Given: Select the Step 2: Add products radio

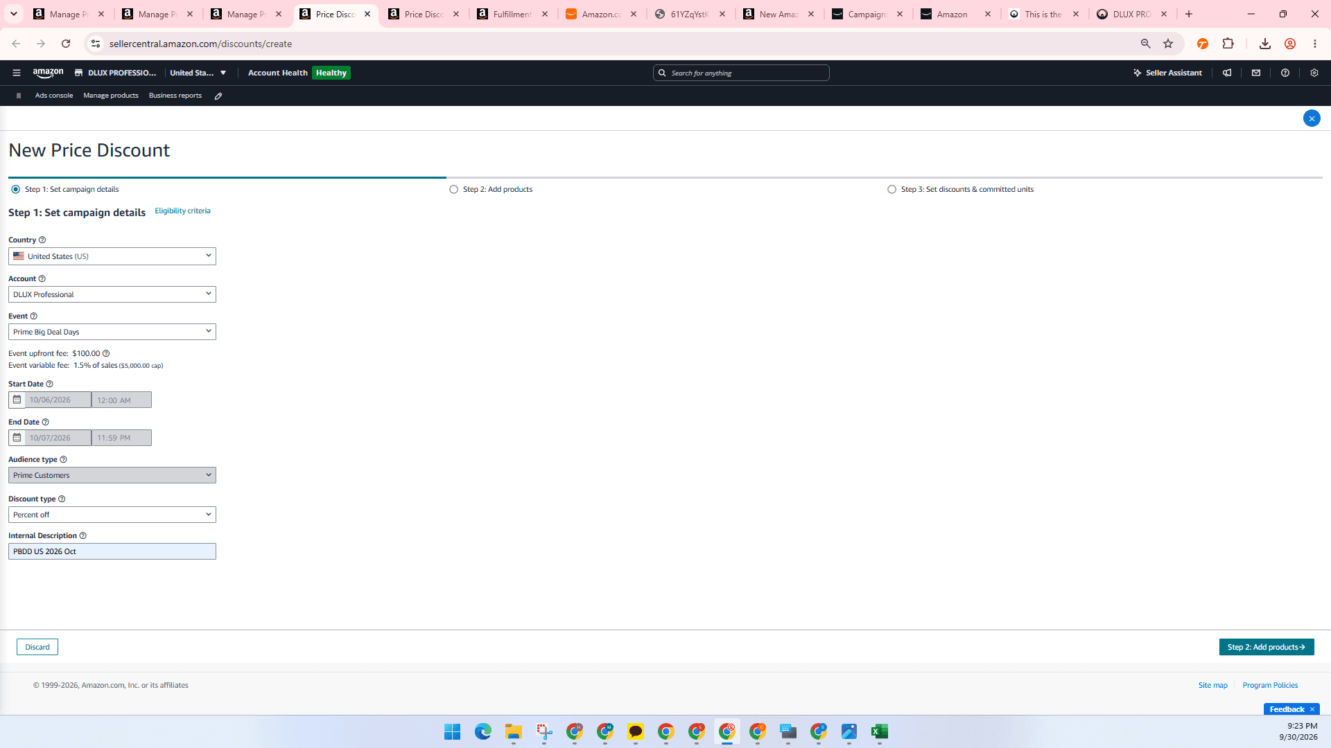Looking at the screenshot, I should [453, 190].
